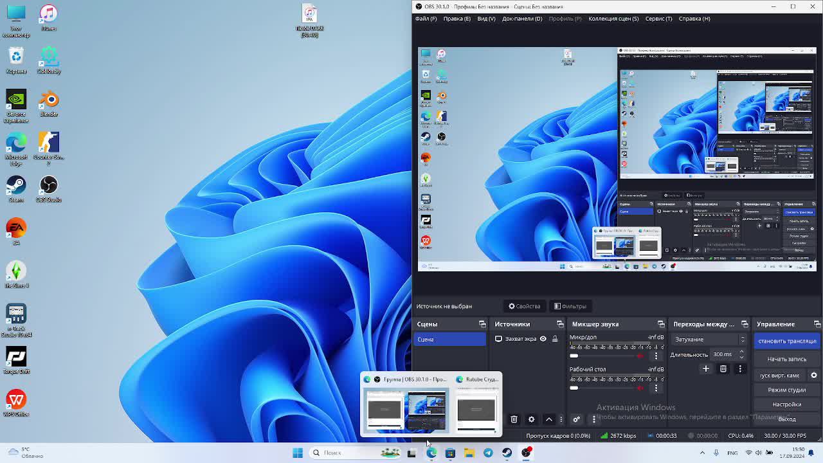The width and height of the screenshot is (823, 463).
Task: Click Фильтры button above docks
Action: [x=570, y=306]
